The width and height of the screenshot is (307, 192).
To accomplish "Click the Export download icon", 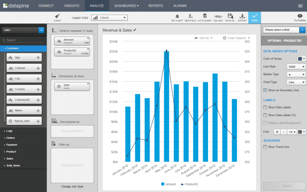I will tap(242, 17).
